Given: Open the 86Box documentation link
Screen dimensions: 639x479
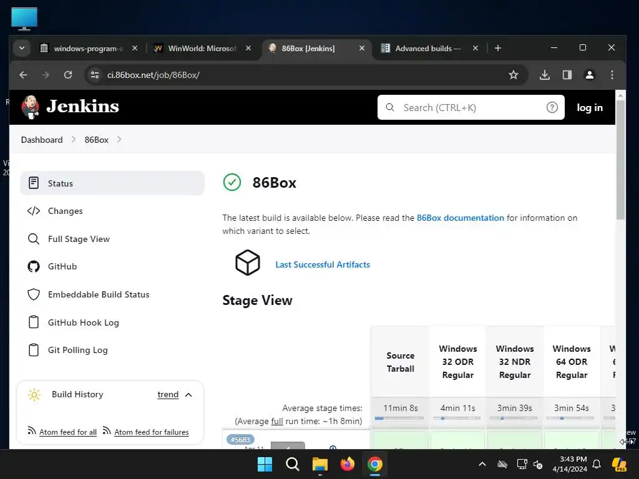Looking at the screenshot, I should [x=461, y=218].
